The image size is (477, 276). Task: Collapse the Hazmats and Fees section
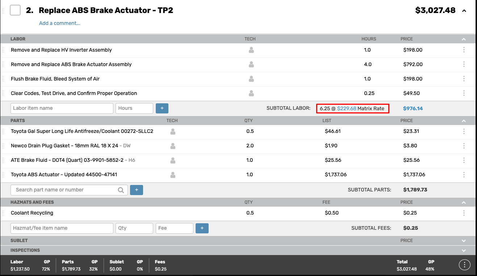point(464,202)
